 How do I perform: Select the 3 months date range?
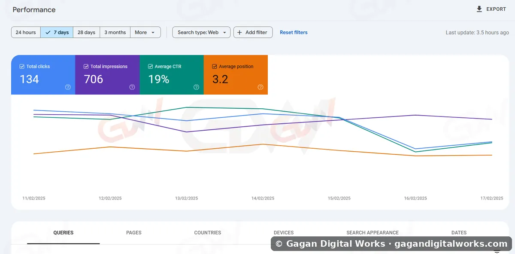pos(115,32)
